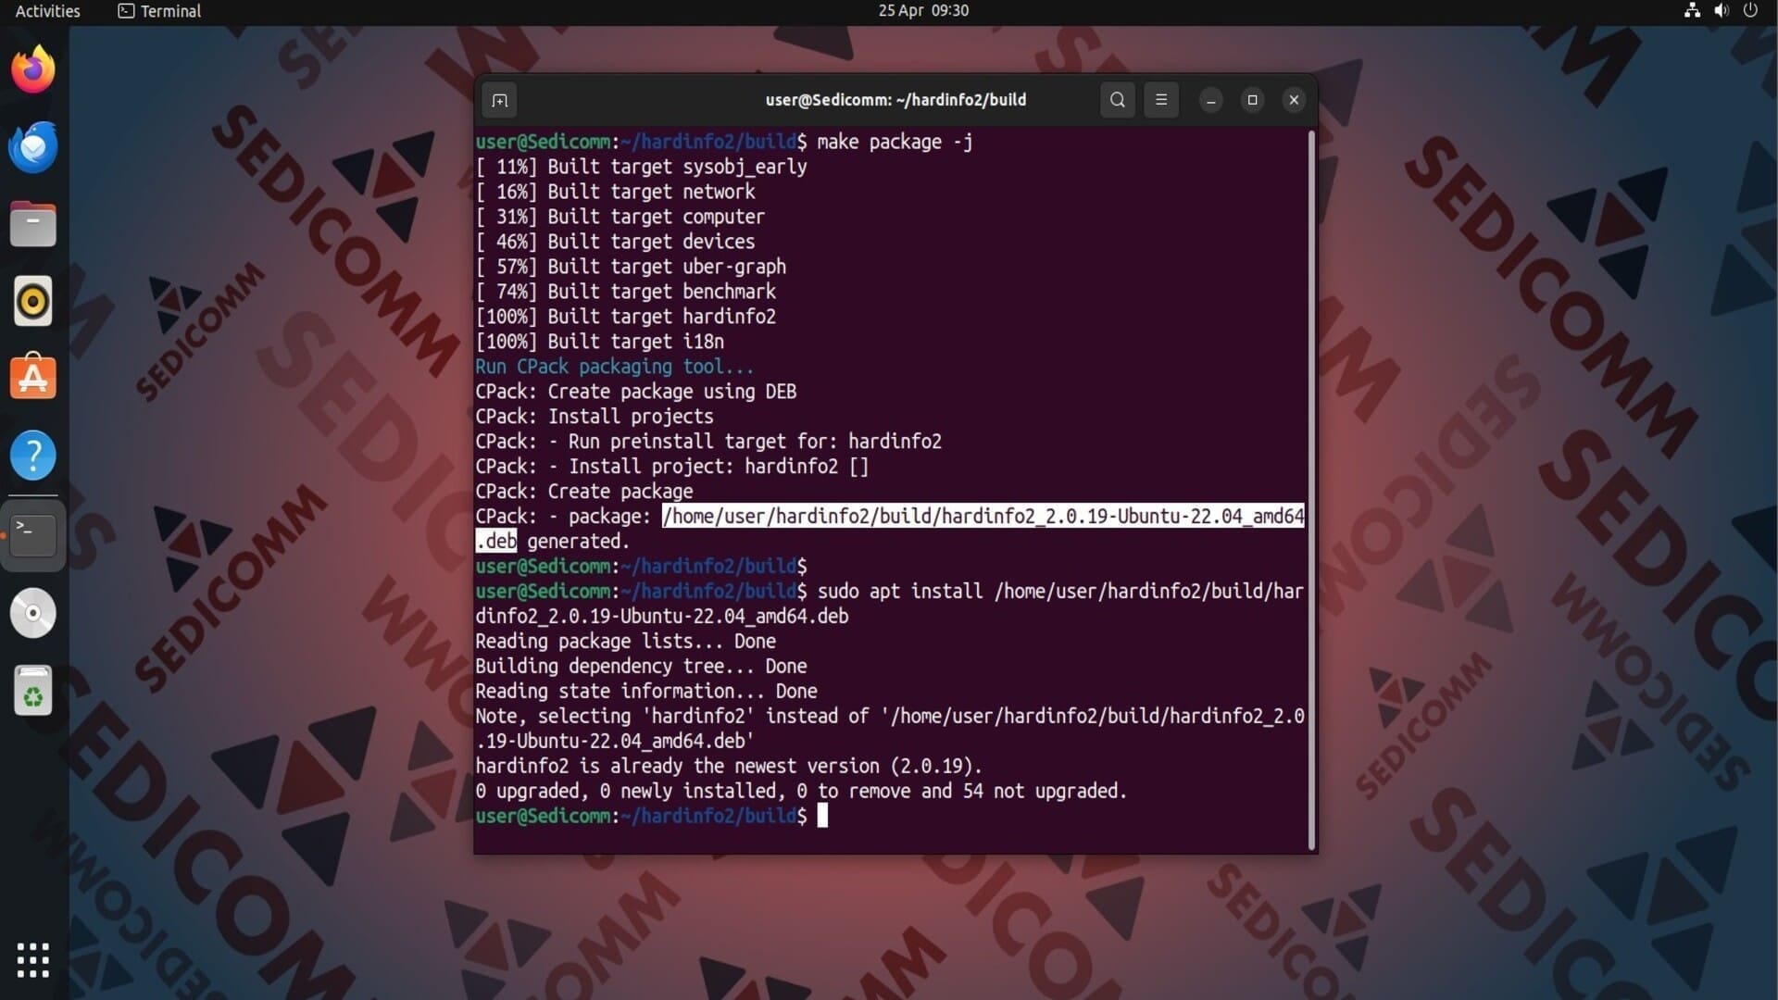The image size is (1778, 1000).
Task: Open the terminal hamburger menu
Action: 1161,100
